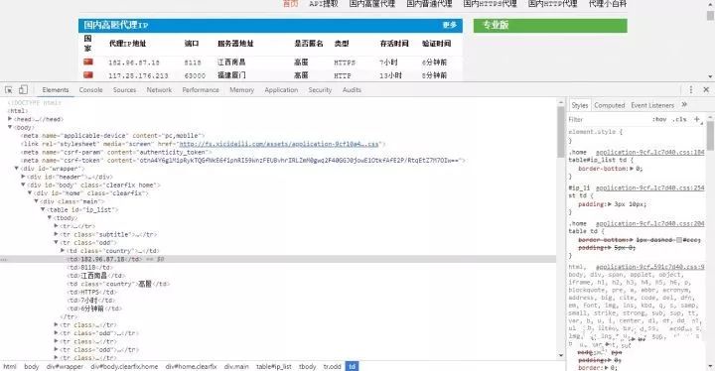
Task: Close the DevTools panel
Action: click(706, 90)
